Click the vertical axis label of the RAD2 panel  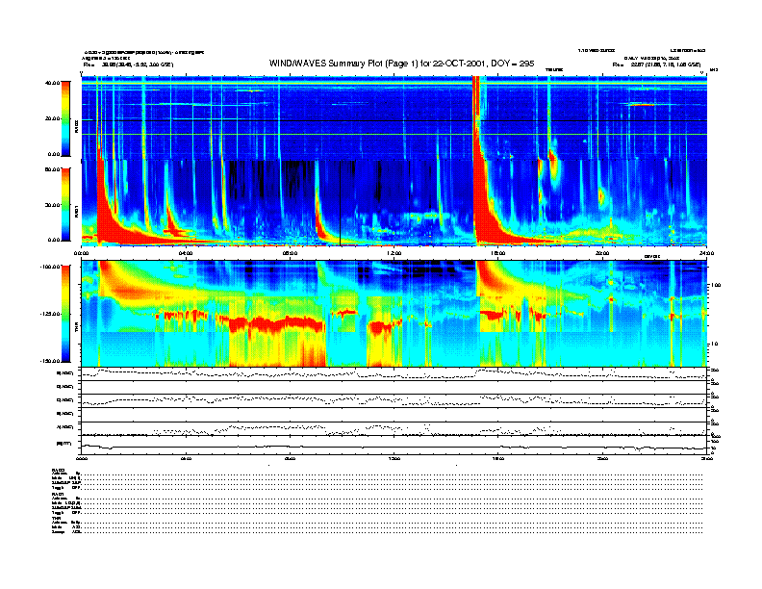coord(76,126)
